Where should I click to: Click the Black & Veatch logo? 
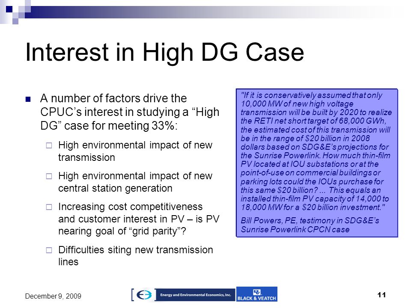(x=257, y=294)
